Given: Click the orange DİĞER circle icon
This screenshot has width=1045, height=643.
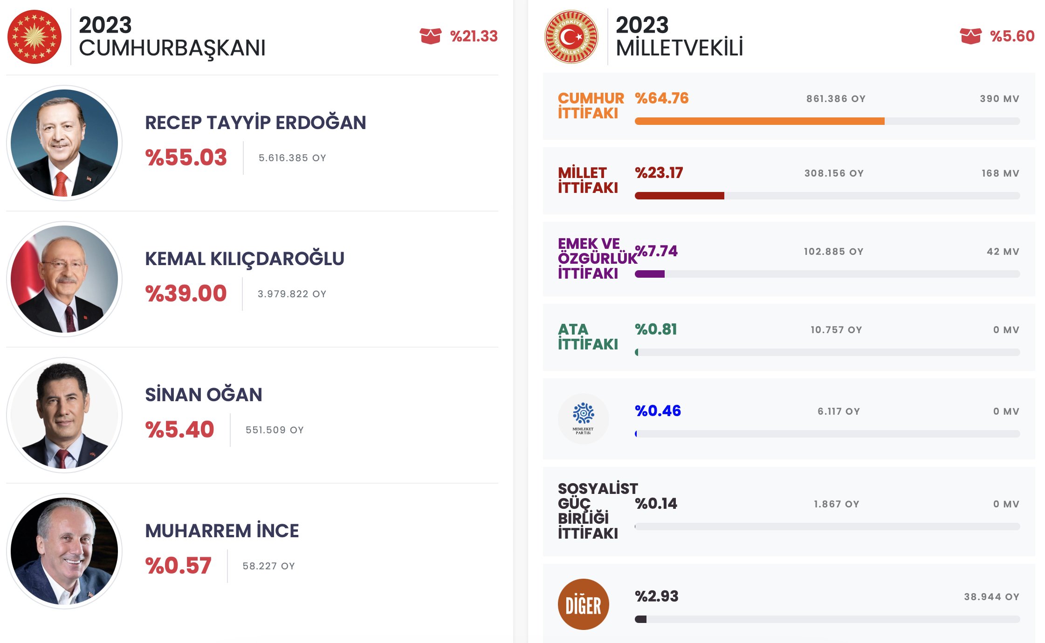Looking at the screenshot, I should [x=583, y=604].
